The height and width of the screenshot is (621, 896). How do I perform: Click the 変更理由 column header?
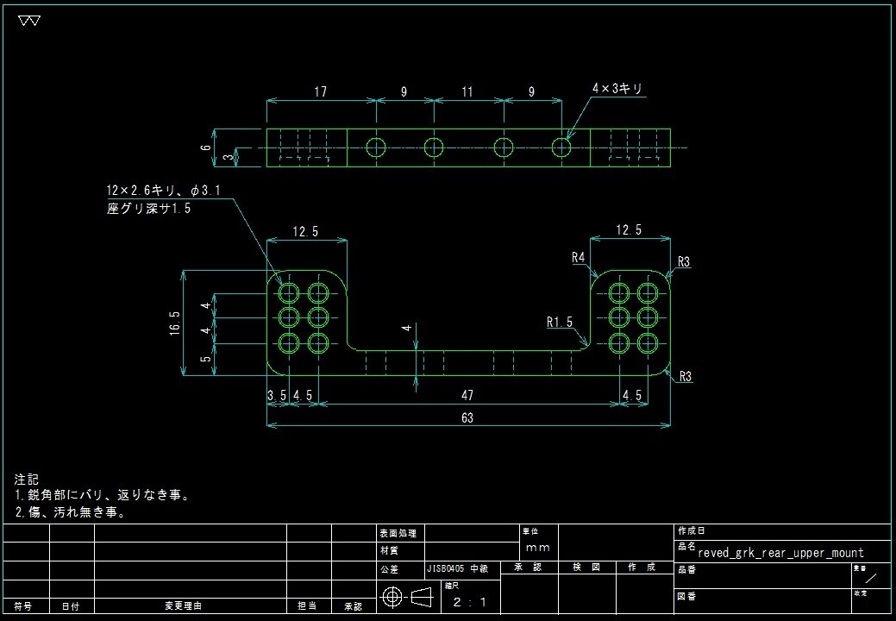pos(184,605)
